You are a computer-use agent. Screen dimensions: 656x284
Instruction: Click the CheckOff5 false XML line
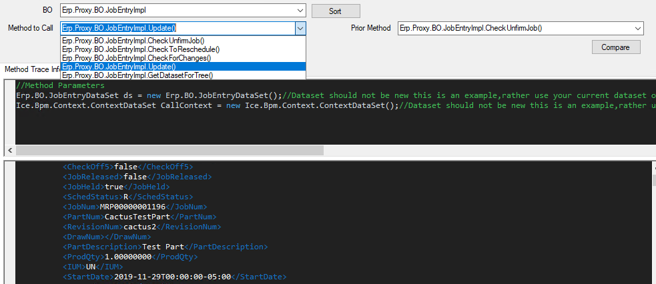click(128, 167)
